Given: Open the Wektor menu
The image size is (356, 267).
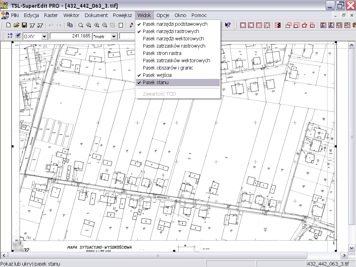Looking at the screenshot, I should pos(71,15).
